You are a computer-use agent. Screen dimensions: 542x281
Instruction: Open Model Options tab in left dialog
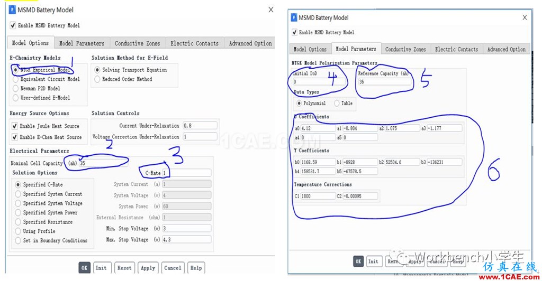[30, 43]
